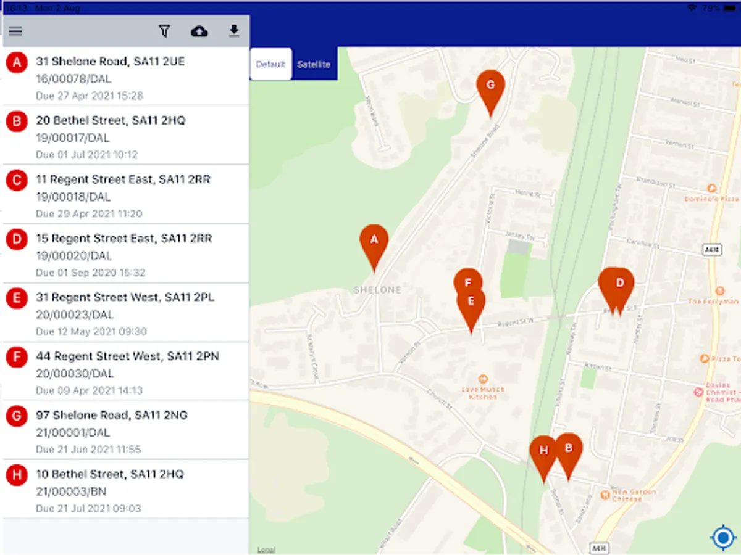This screenshot has height=555, width=741.
Task: Tap red A circle in list
Action: pos(17,62)
